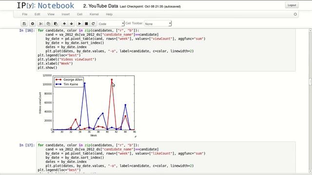The image size is (312, 175).
Task: Click inside the In [17] code cell
Action: [x=166, y=157]
